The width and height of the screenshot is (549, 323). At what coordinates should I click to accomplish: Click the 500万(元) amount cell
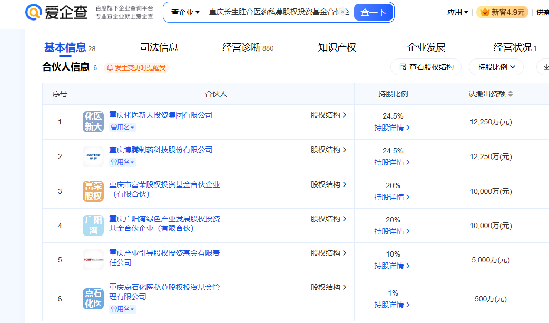point(491,299)
